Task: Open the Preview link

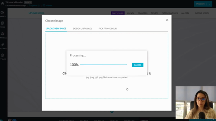Action: pos(47,5)
